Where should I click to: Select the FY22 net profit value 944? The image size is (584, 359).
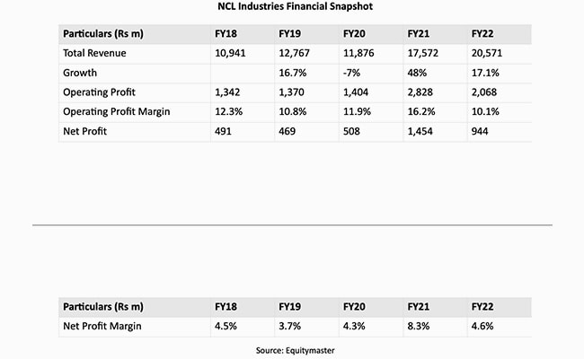481,131
